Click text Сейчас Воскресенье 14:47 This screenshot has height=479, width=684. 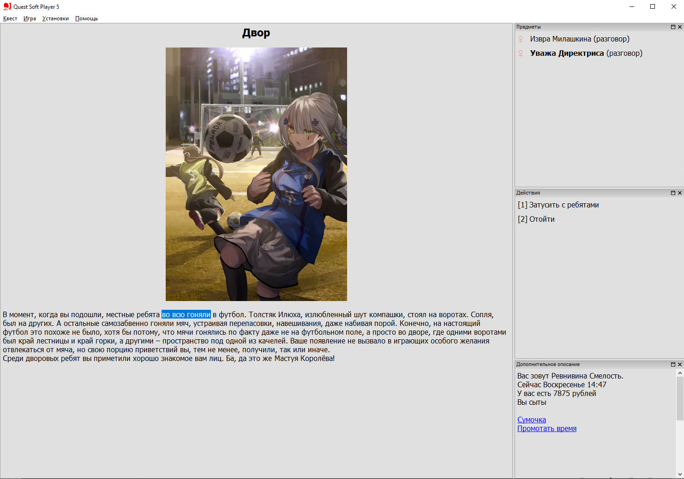click(562, 385)
